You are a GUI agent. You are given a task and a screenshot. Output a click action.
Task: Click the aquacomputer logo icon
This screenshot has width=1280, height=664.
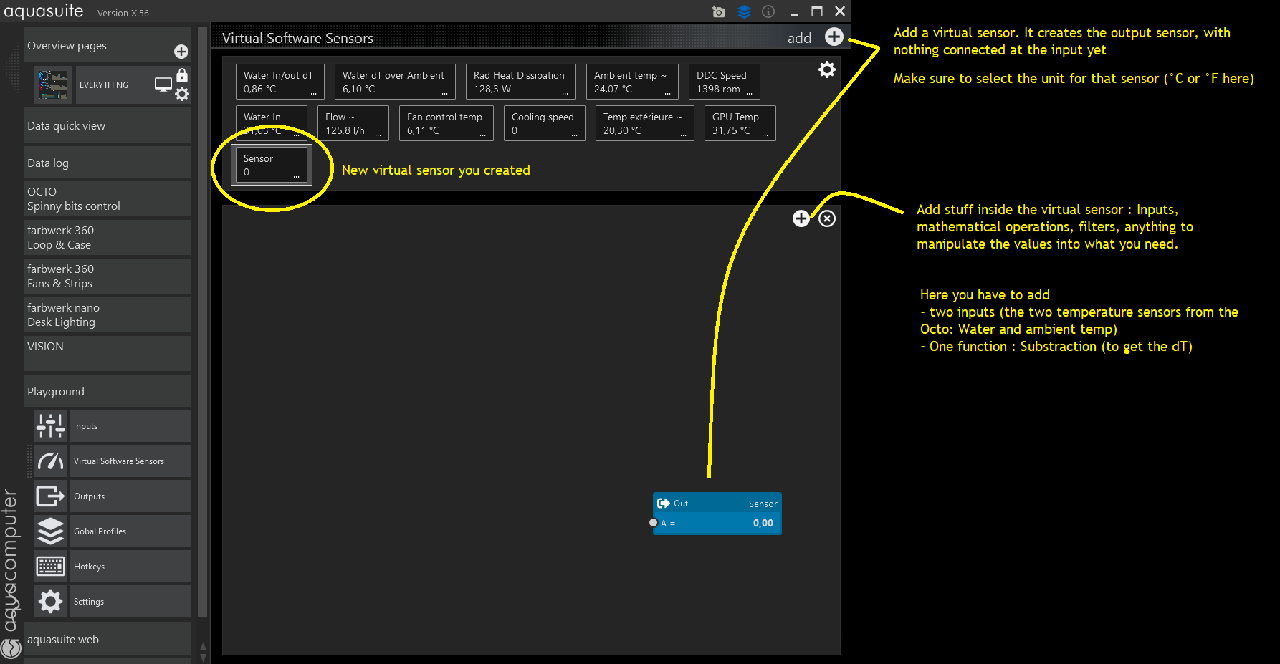(x=11, y=649)
